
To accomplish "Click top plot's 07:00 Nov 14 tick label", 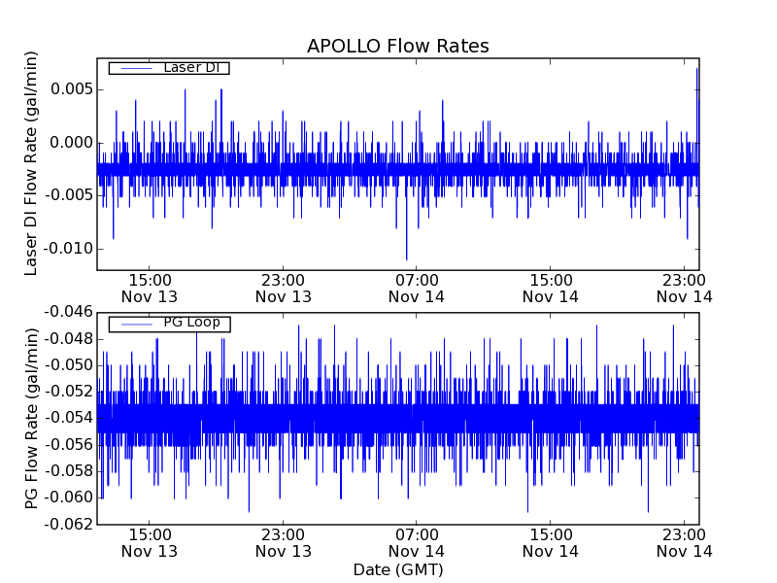I will pos(417,288).
